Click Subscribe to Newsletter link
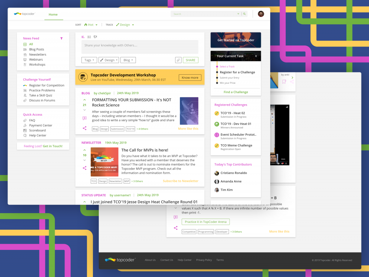This screenshot has width=369, height=277. 181,181
